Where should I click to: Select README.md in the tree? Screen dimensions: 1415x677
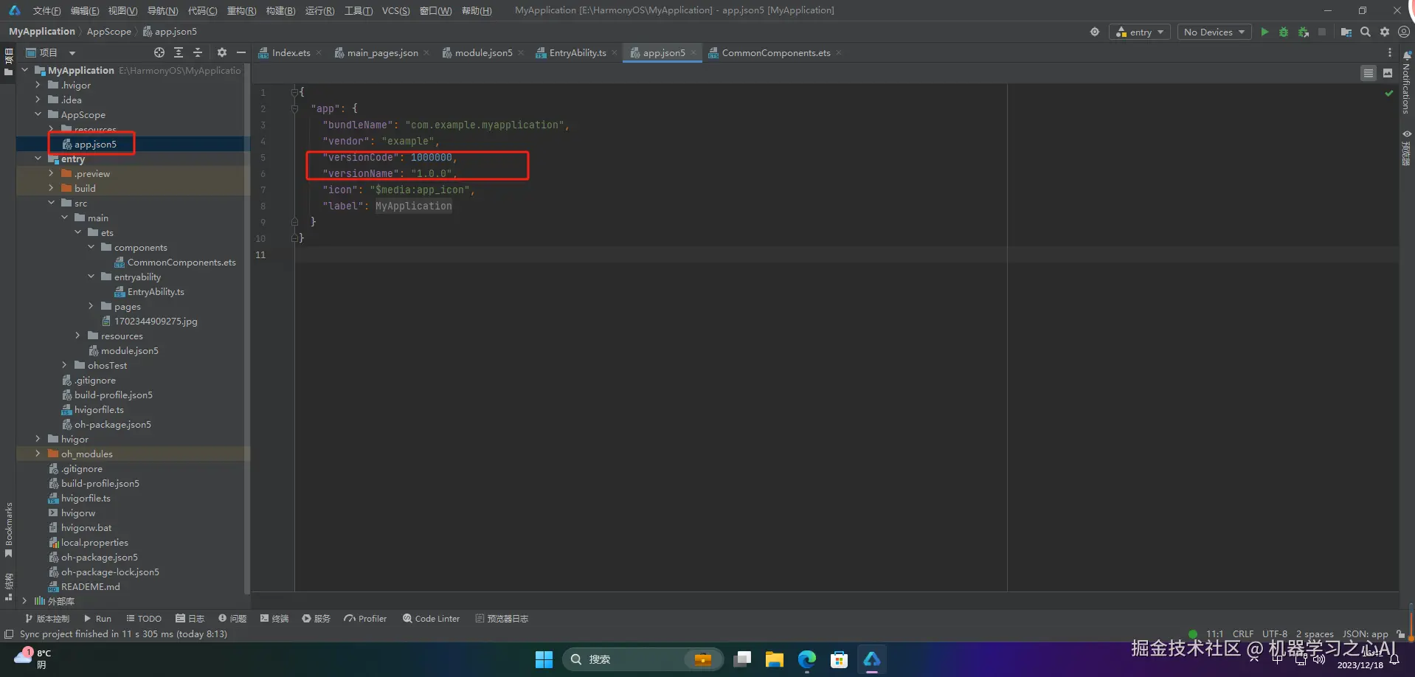coord(90,586)
